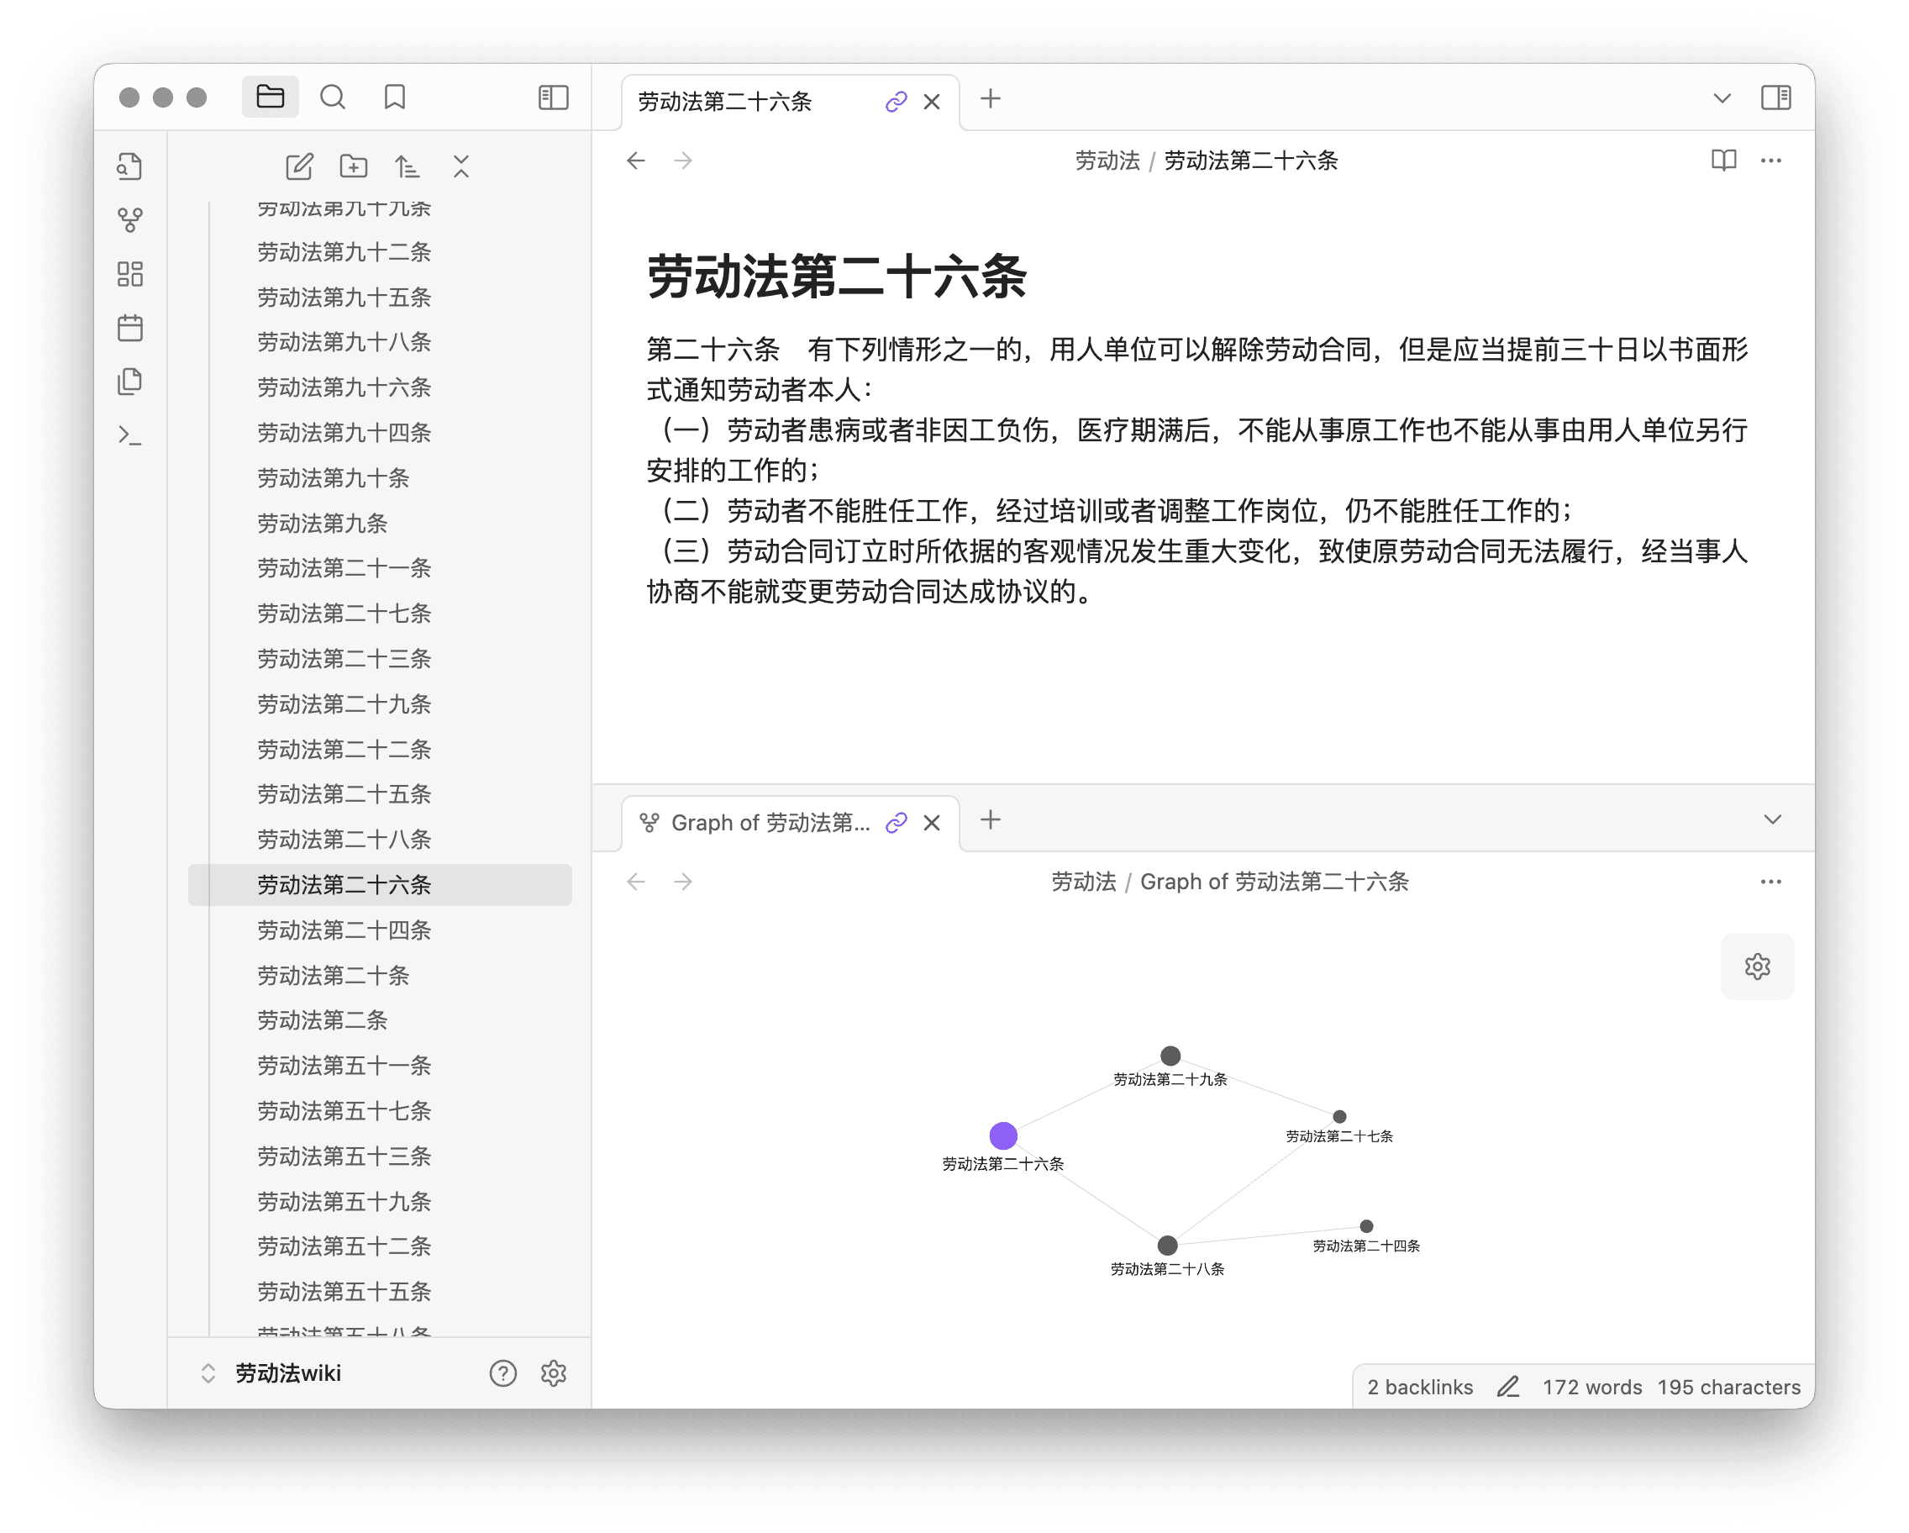Screen dimensions: 1909x1533
Task: Open graph view ribbon icon
Action: [130, 219]
